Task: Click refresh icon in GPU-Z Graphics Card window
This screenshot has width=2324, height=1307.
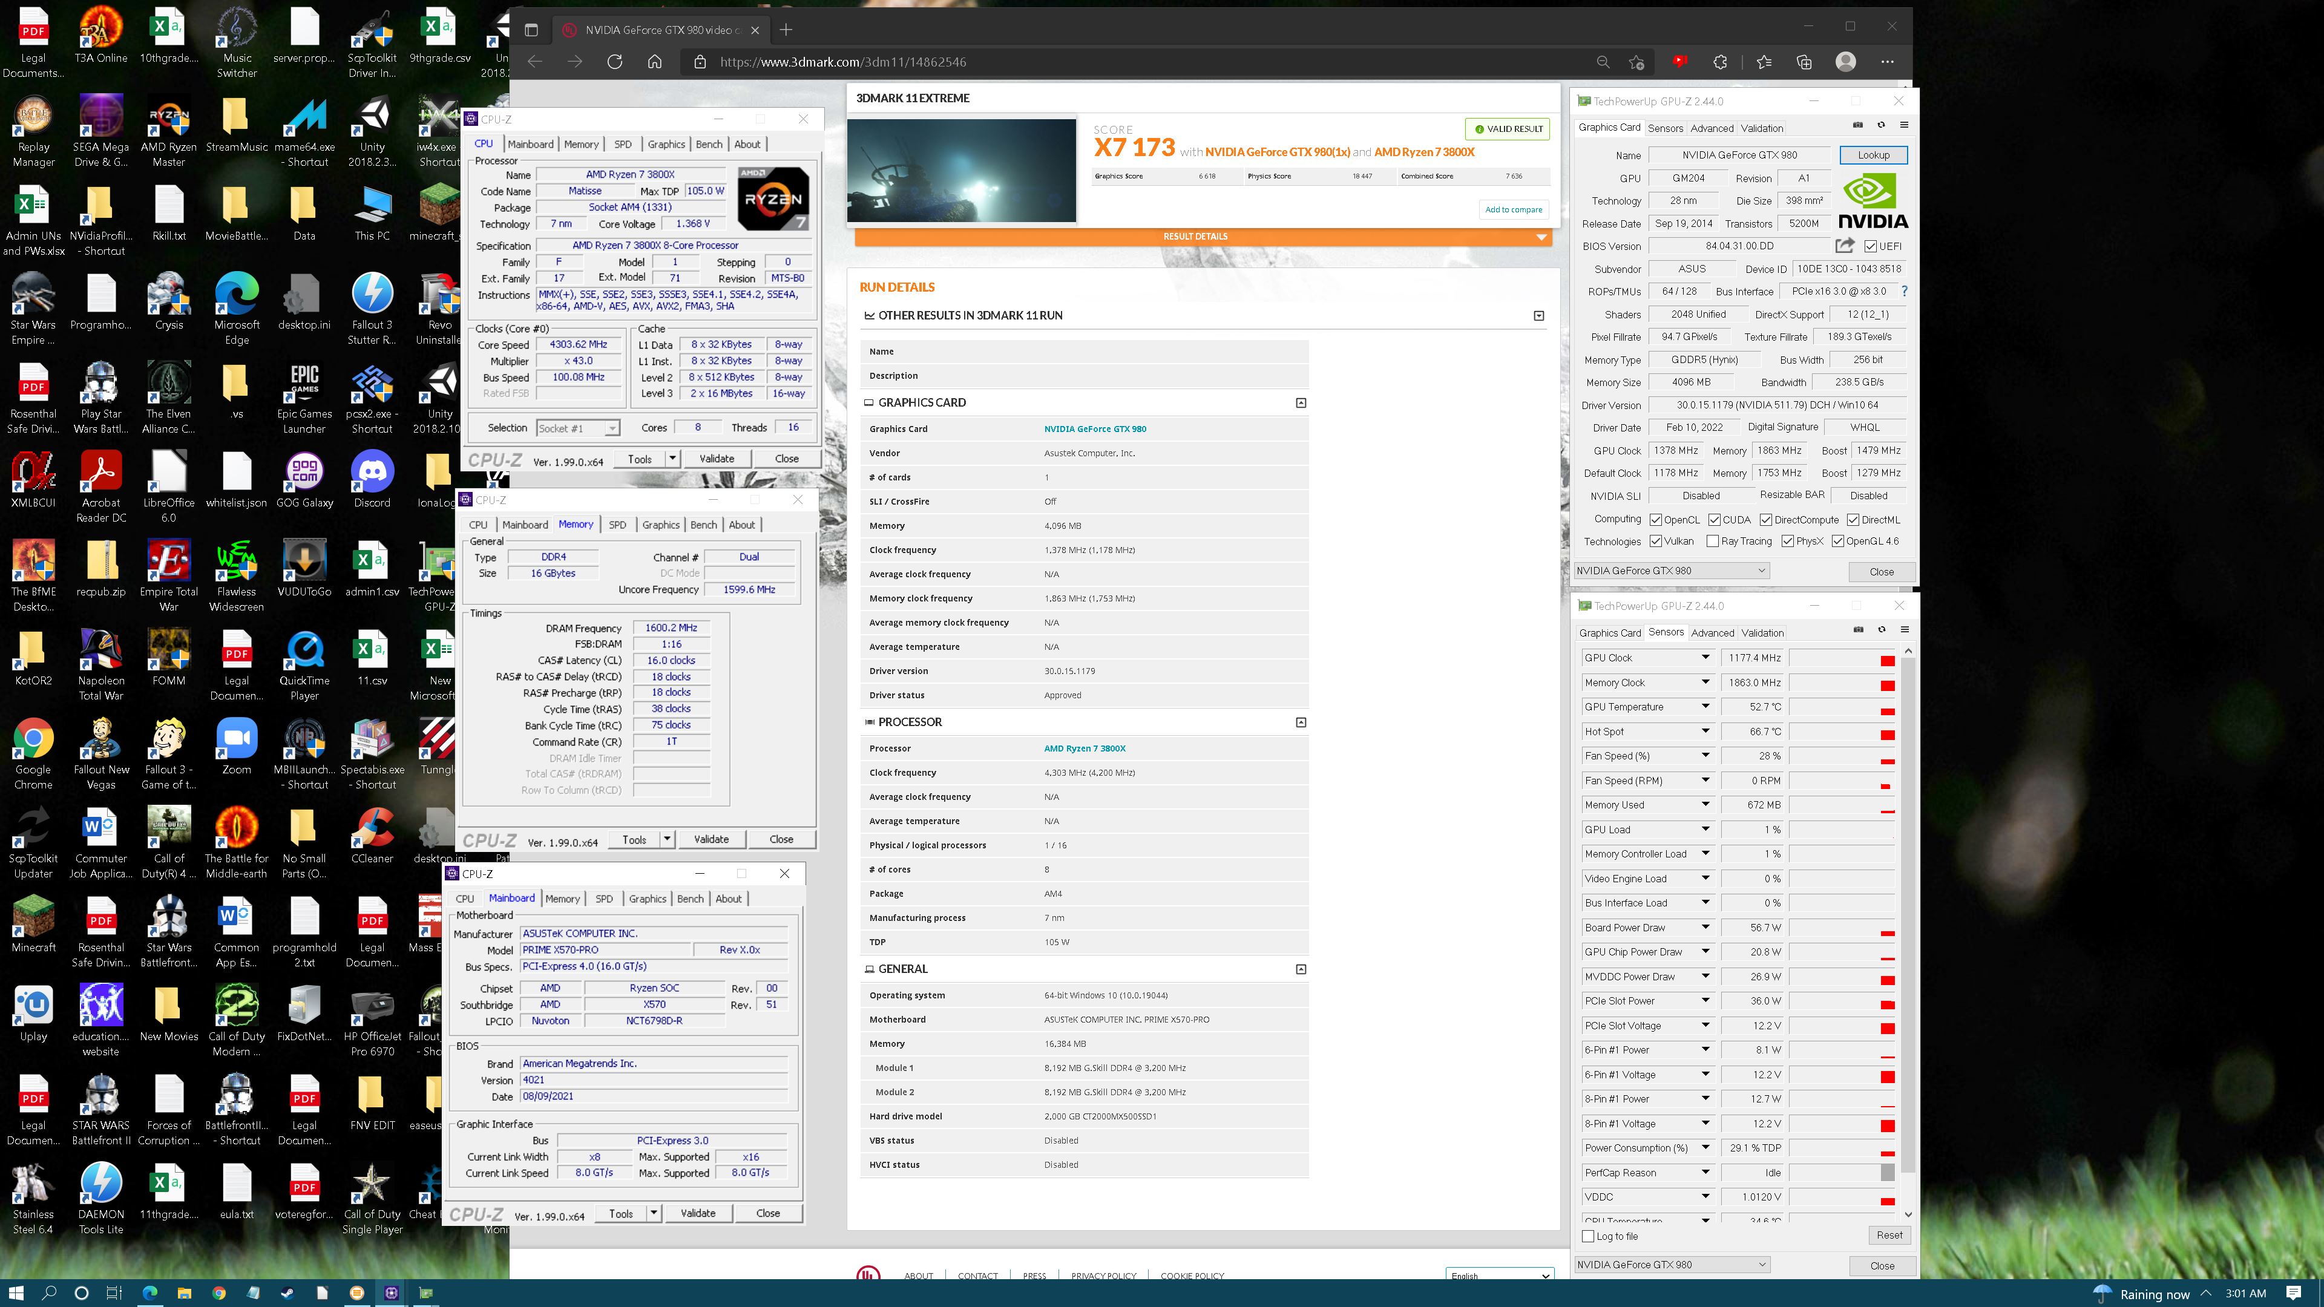Action: [x=1881, y=125]
